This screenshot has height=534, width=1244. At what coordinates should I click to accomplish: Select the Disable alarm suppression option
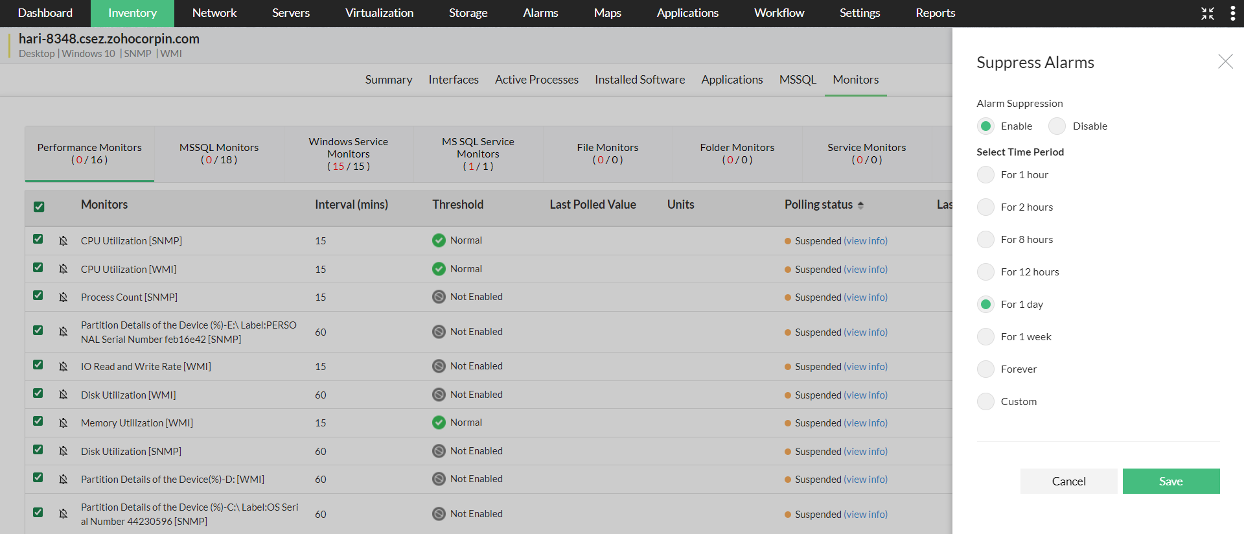(x=1057, y=126)
